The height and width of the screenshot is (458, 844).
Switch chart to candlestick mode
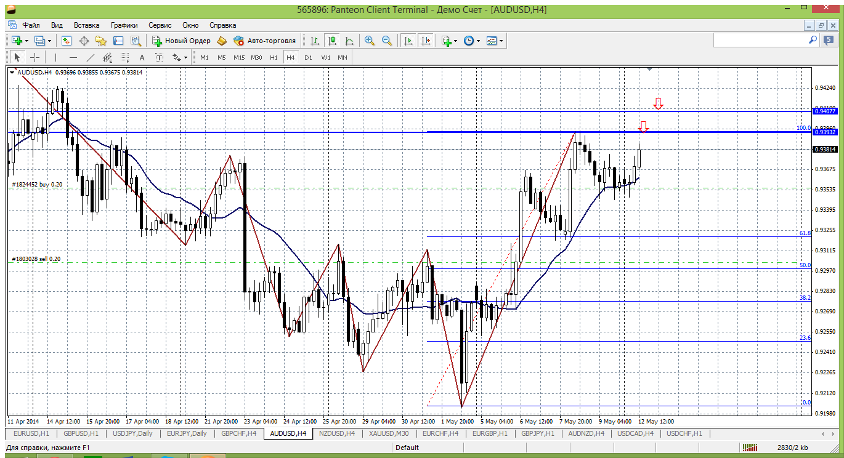tap(332, 41)
